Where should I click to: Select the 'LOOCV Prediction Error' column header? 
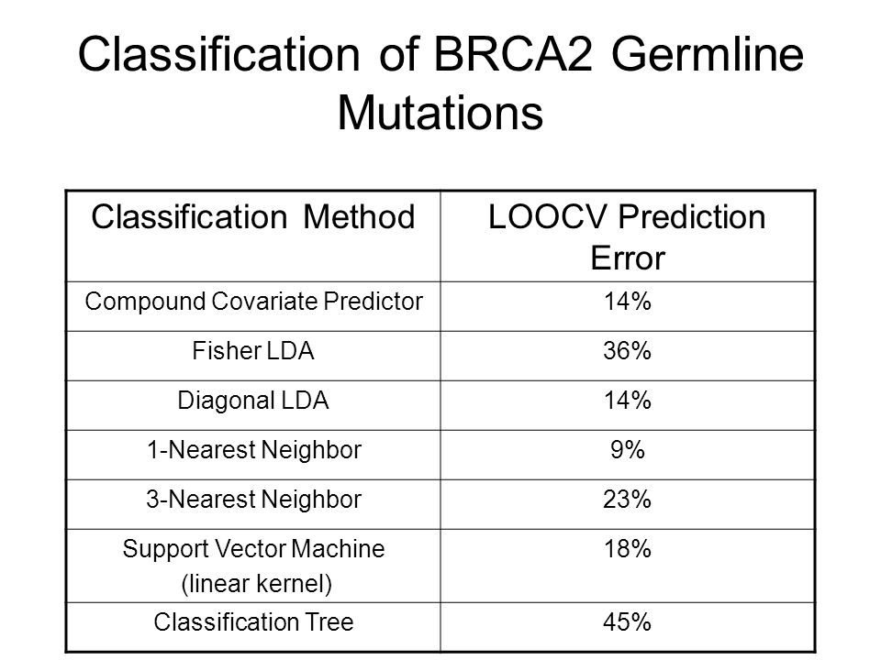627,236
